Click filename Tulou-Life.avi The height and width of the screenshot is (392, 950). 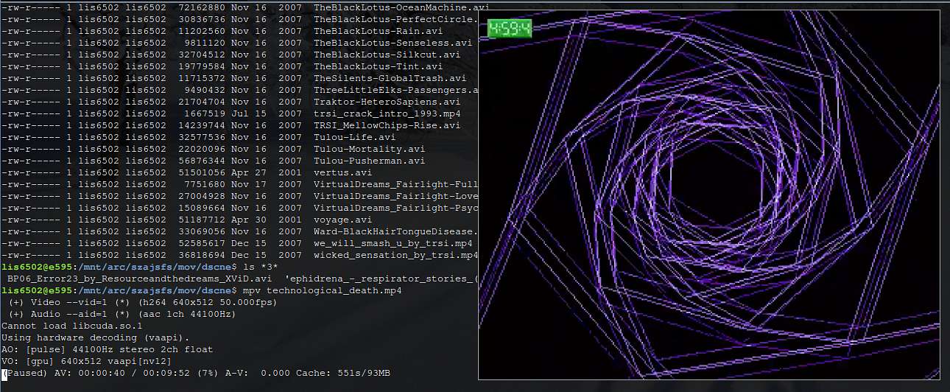(x=355, y=137)
